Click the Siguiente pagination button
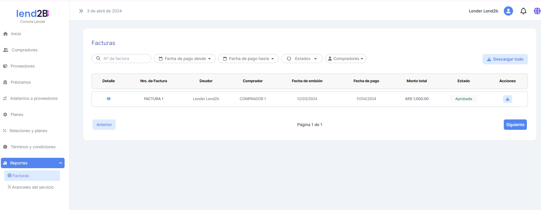The width and height of the screenshot is (541, 210). coord(515,125)
